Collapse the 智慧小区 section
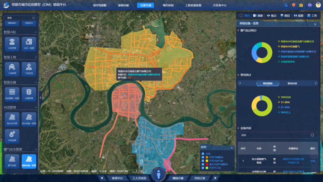The height and width of the screenshot is (182, 323). tap(36, 32)
